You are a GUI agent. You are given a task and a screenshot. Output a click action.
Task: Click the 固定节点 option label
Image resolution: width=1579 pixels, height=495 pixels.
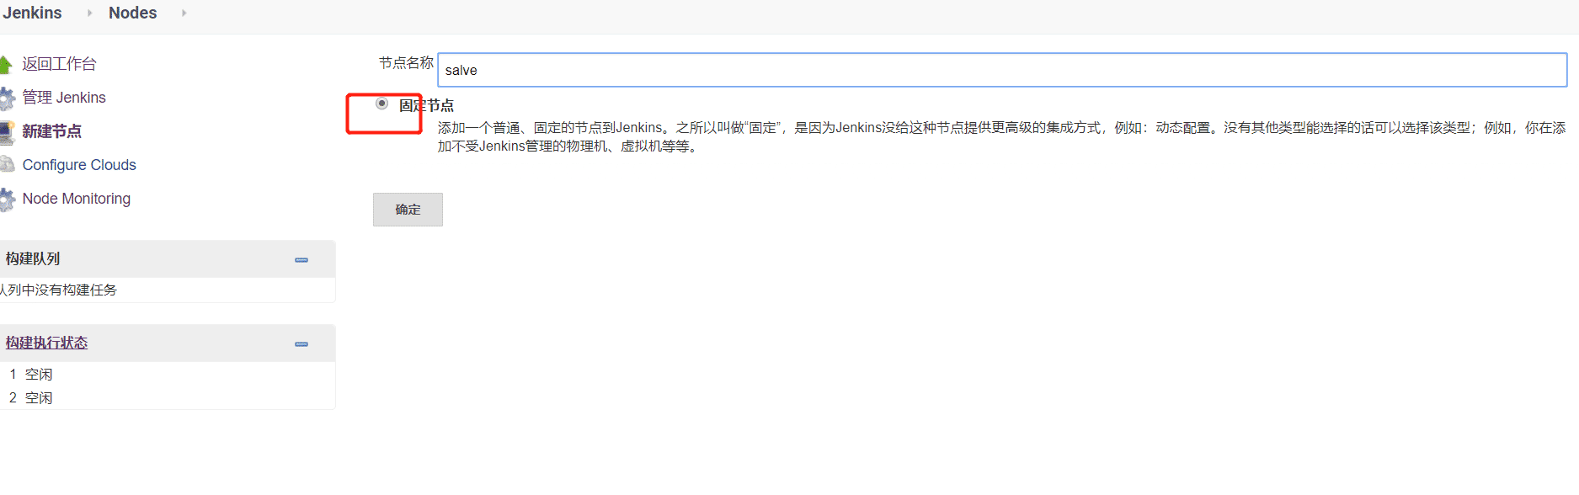click(x=426, y=106)
